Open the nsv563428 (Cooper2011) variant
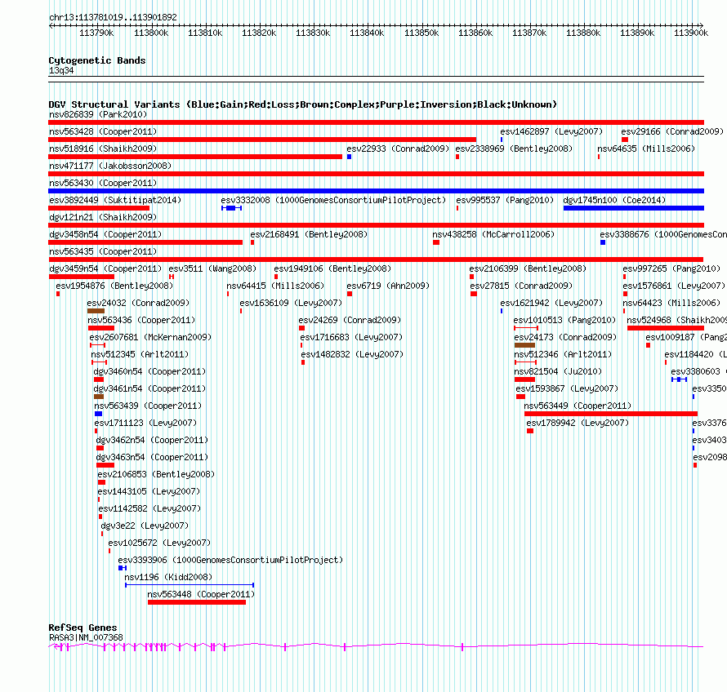The image size is (727, 692). pos(103,131)
